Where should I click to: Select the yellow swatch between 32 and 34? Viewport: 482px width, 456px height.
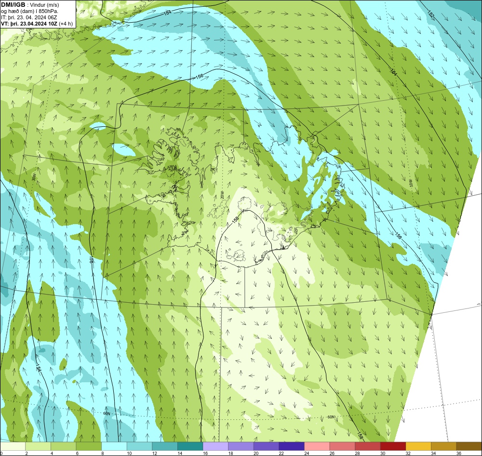point(418,446)
